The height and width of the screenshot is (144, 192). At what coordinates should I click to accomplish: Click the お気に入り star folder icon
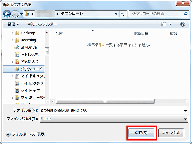pyautogui.click(x=17, y=62)
